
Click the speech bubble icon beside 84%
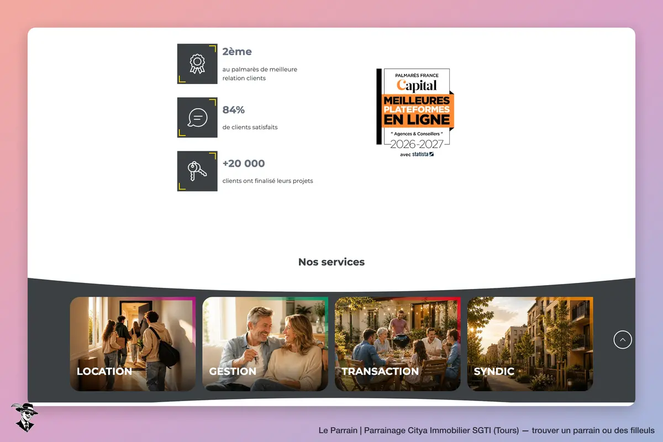tap(197, 118)
